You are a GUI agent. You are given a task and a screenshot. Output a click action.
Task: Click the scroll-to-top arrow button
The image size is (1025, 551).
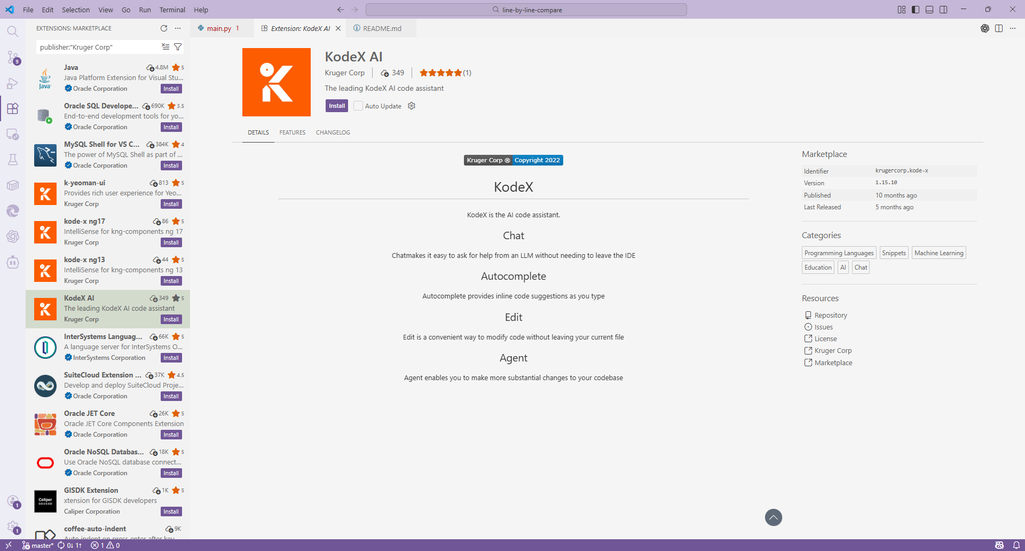[773, 517]
